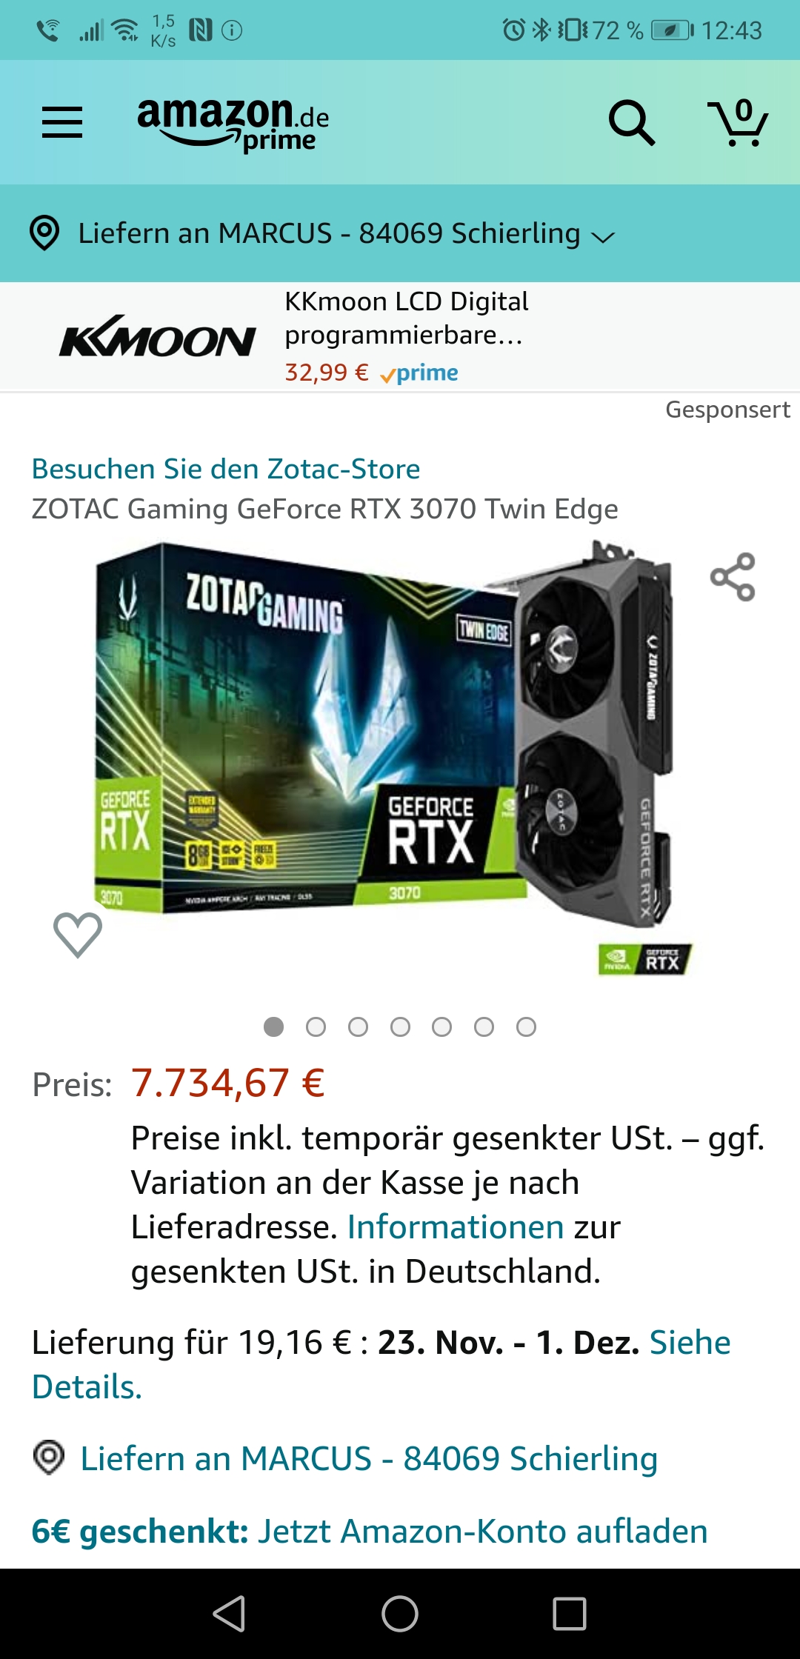Tap the share icon beside product image
This screenshot has height=1659, width=800.
(733, 577)
